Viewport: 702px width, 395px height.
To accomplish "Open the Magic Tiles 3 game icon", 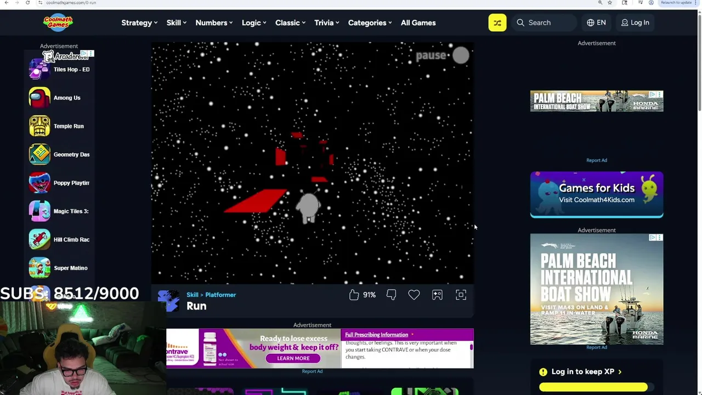I will point(39,211).
